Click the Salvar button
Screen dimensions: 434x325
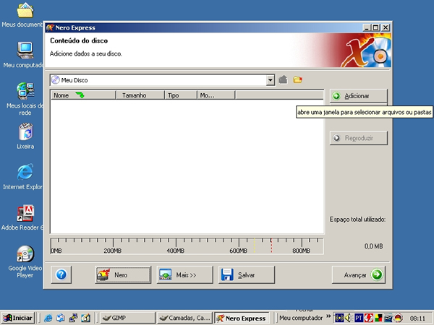(x=247, y=274)
